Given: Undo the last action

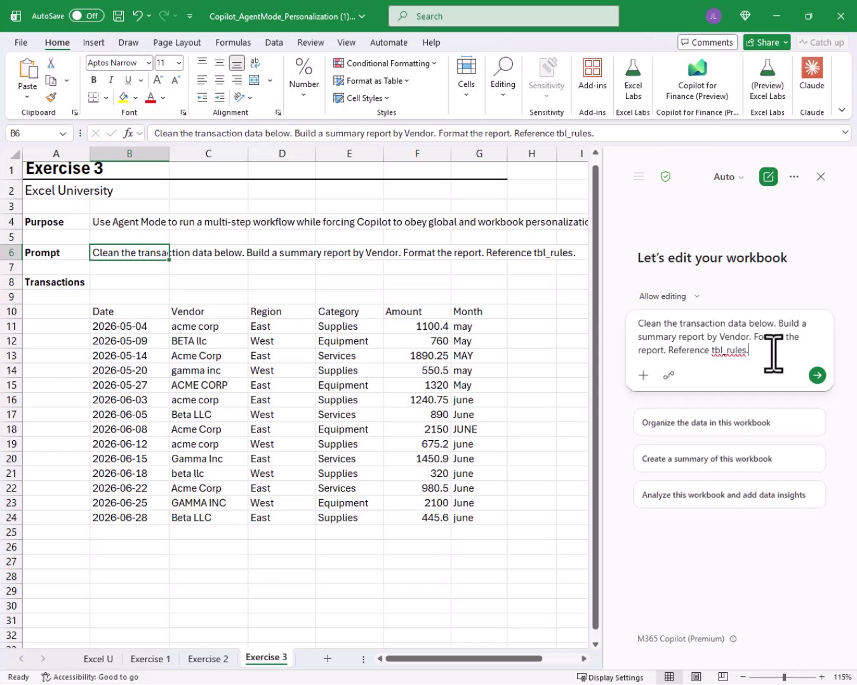Looking at the screenshot, I should click(137, 16).
